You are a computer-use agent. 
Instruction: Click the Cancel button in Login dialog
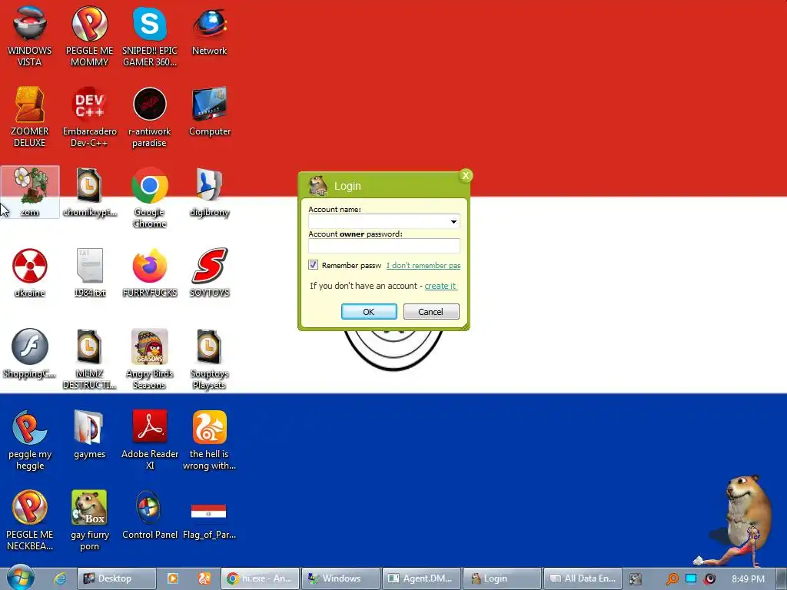tap(431, 312)
